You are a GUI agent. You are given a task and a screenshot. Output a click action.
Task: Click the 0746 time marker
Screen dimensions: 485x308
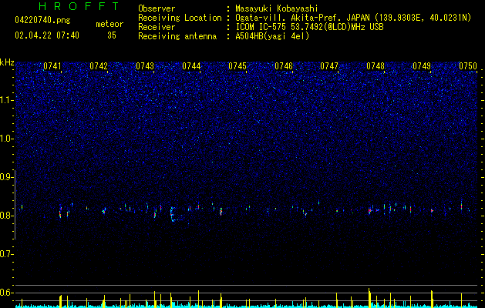pyautogui.click(x=284, y=66)
